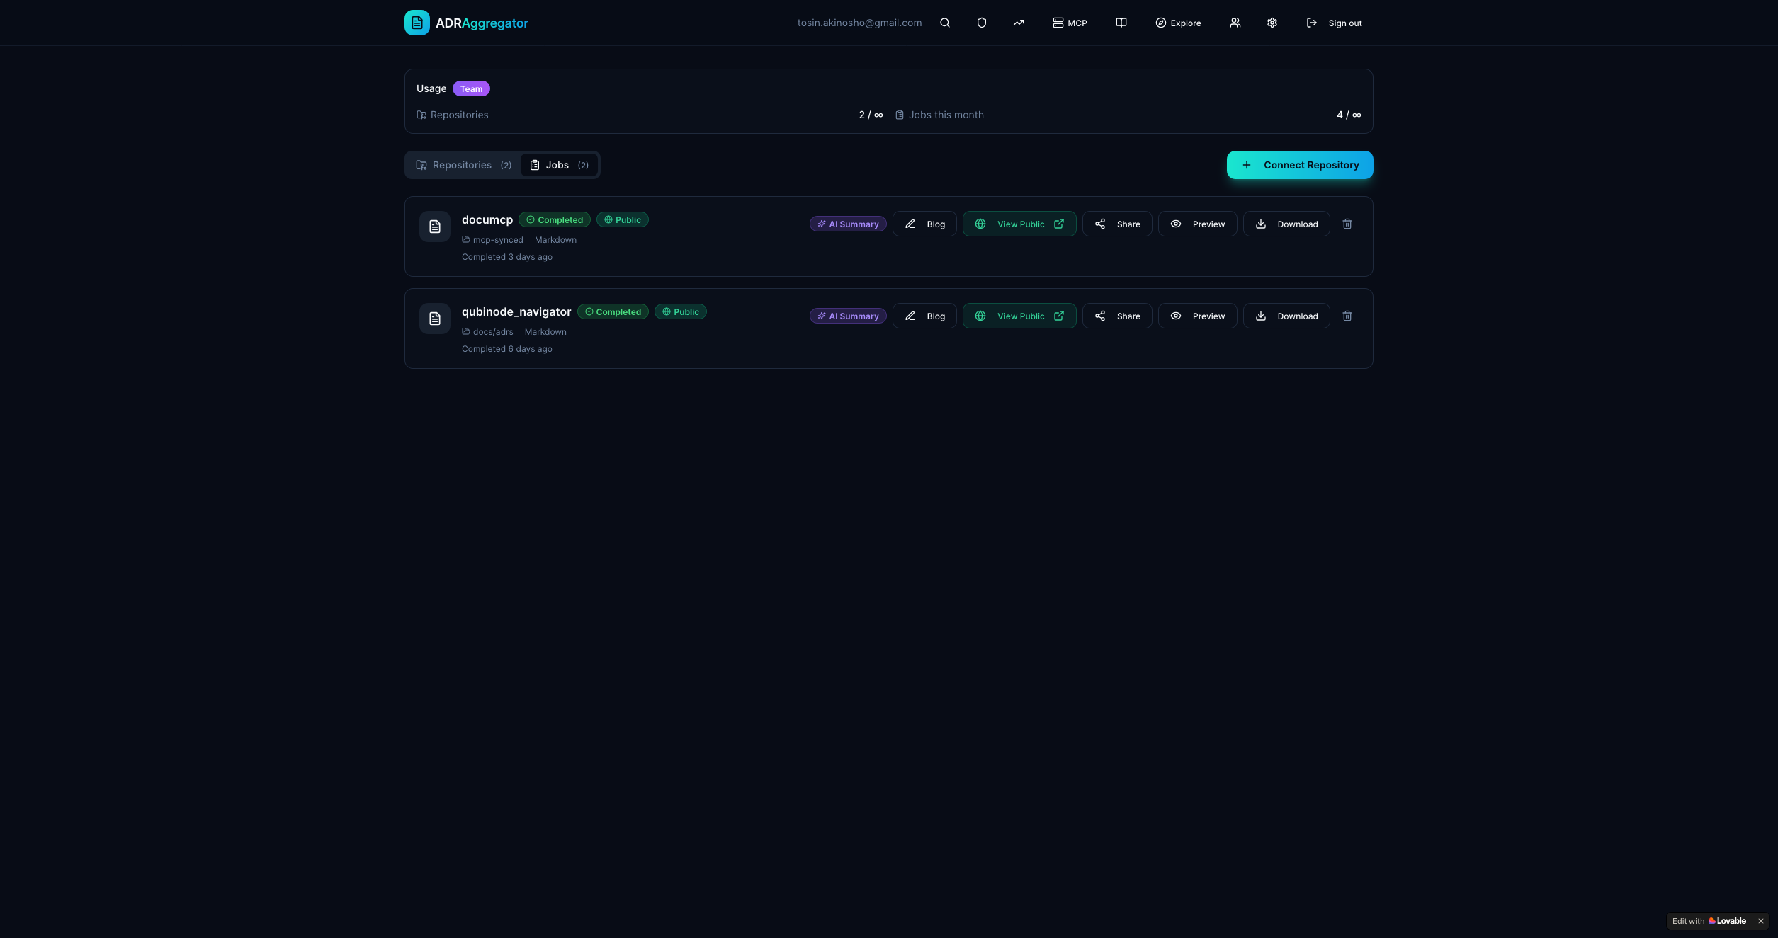Open MCP page from header
This screenshot has height=938, width=1778.
1069,23
